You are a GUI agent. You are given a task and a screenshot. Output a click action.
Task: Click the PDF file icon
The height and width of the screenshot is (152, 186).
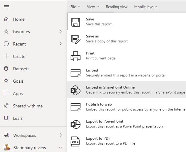click(75, 141)
